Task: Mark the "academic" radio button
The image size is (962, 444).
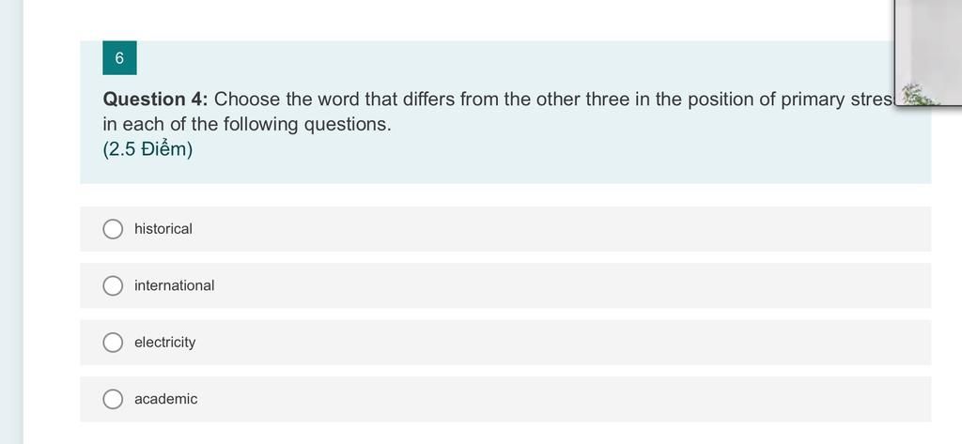Action: (x=113, y=399)
